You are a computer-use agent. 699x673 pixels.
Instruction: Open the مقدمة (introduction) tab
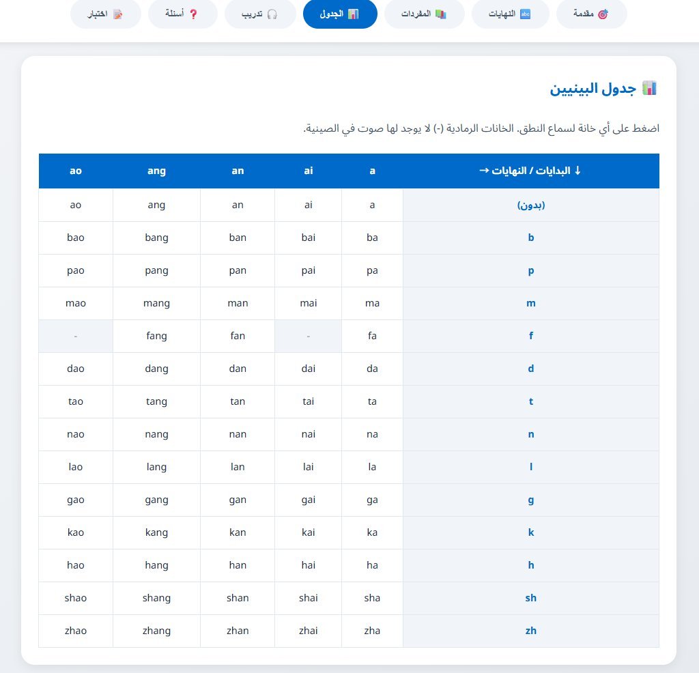pos(591,14)
